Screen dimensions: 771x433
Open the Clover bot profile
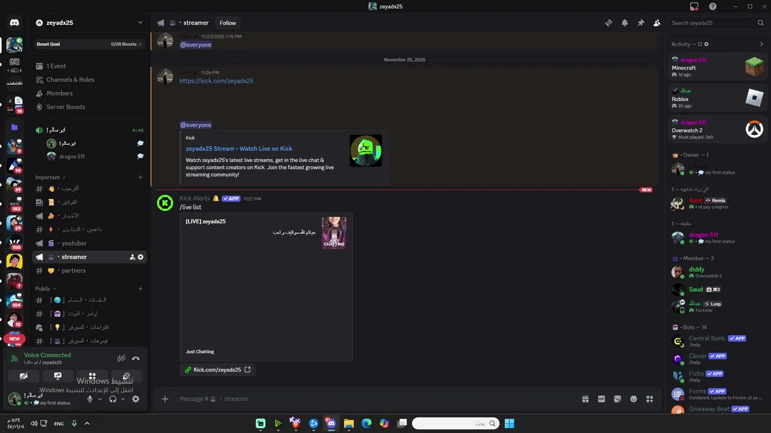pyautogui.click(x=718, y=358)
